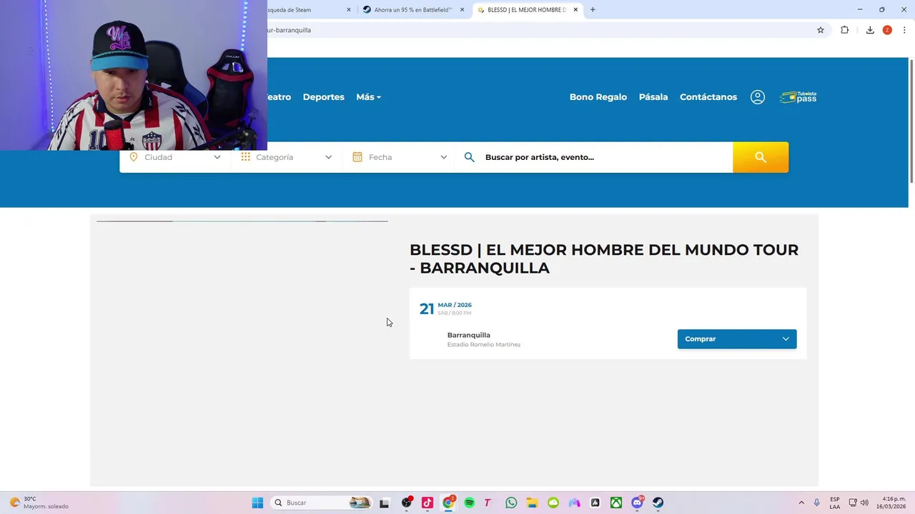Show hidden system tray icons

click(801, 503)
